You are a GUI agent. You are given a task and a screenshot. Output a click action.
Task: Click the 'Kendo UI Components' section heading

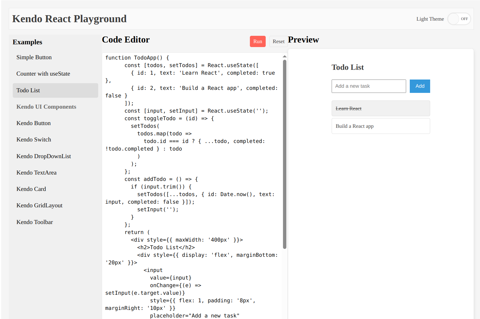46,107
